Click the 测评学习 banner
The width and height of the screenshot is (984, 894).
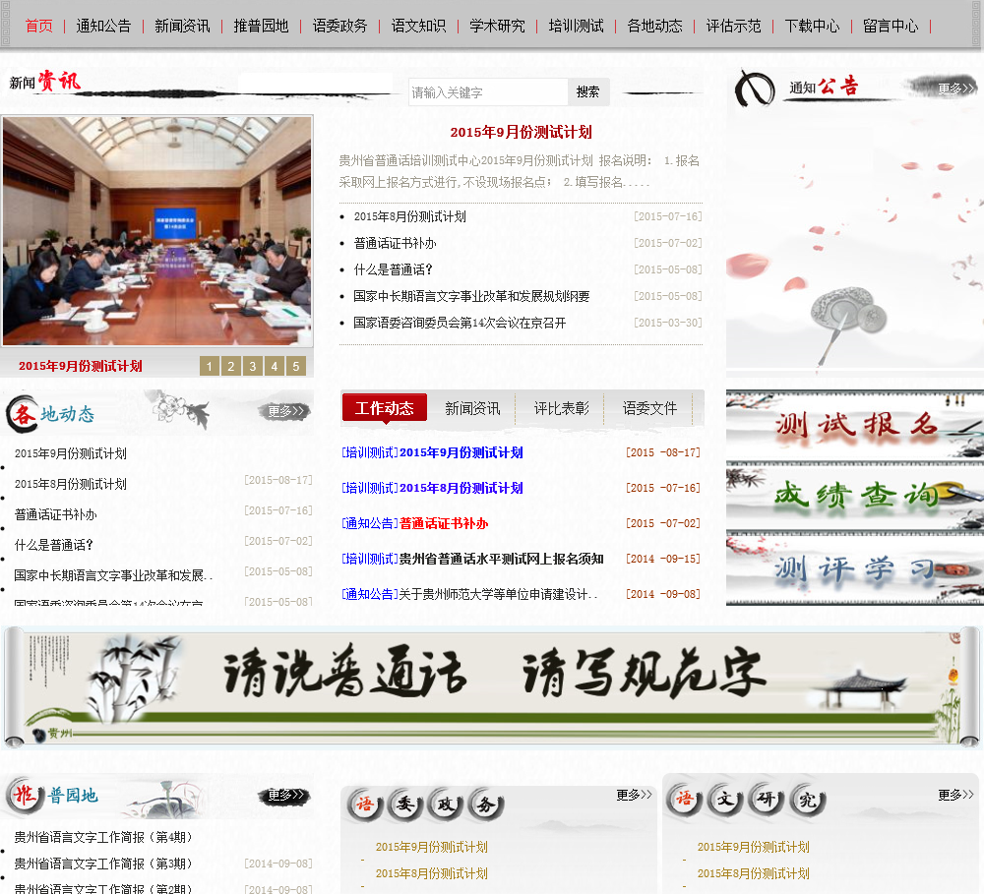(x=855, y=569)
